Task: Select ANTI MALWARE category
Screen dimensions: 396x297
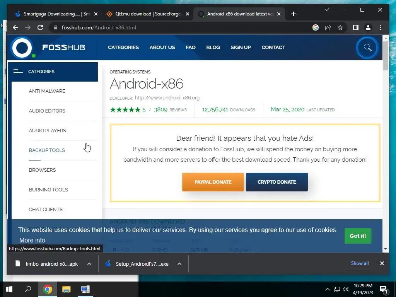Action: pyautogui.click(x=47, y=91)
